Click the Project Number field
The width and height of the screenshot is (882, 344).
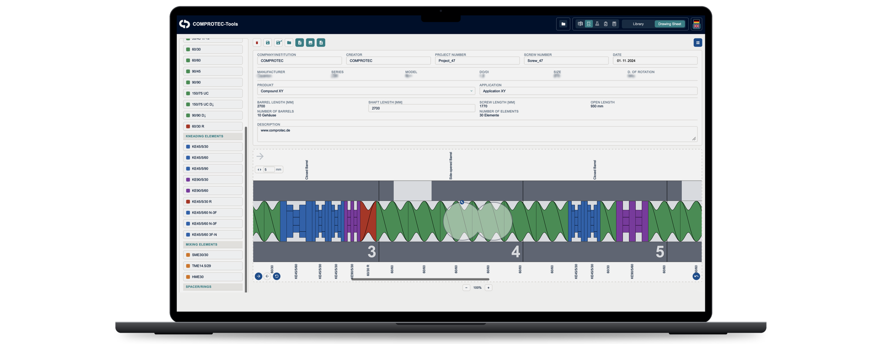477,61
